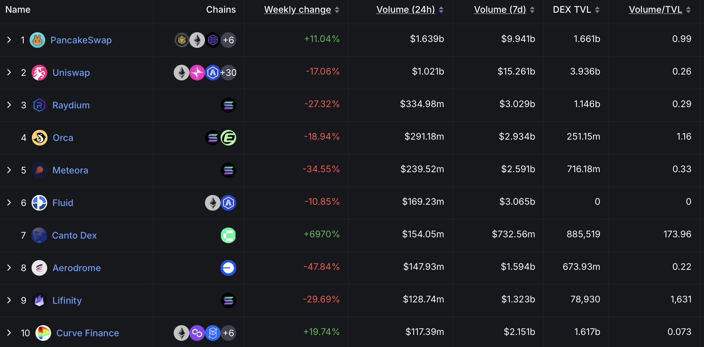Expand the Fluid row
Image resolution: width=704 pixels, height=347 pixels.
9,202
